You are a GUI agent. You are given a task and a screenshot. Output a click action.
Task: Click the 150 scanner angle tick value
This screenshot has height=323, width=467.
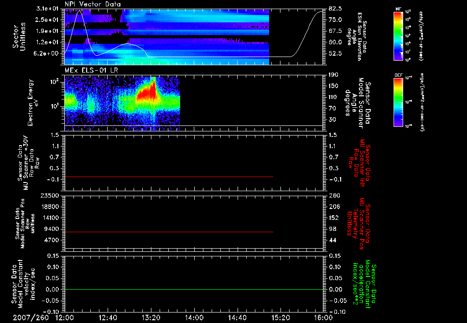334,86
